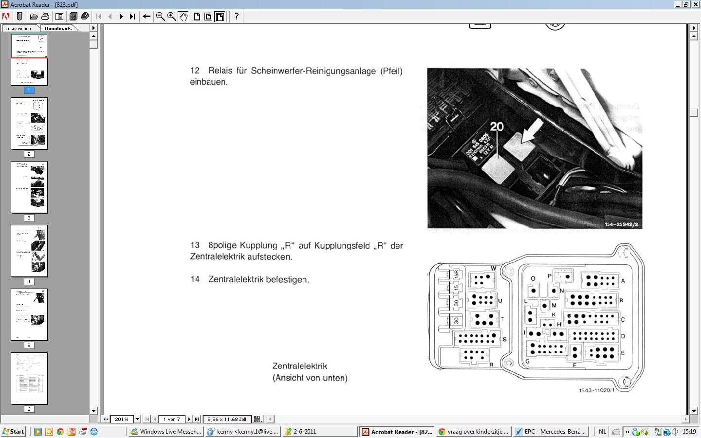
Task: Open the page layout dropdown in status bar
Action: tap(258, 419)
